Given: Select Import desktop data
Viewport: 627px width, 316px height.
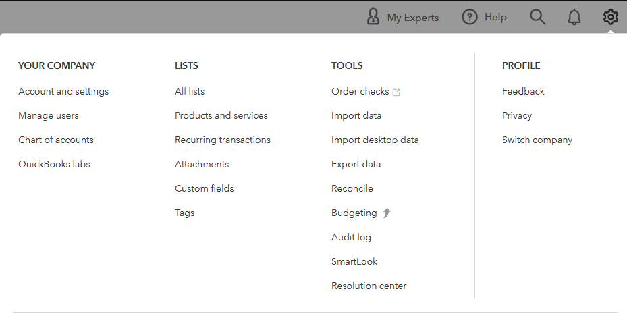Looking at the screenshot, I should click(375, 140).
